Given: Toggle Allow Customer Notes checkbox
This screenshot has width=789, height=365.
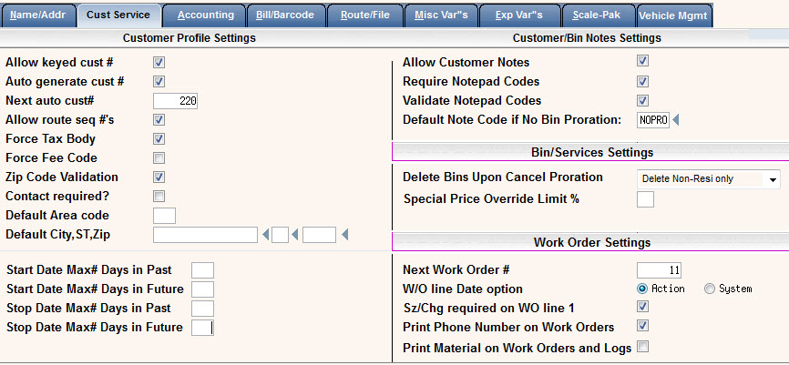Looking at the screenshot, I should 642,61.
